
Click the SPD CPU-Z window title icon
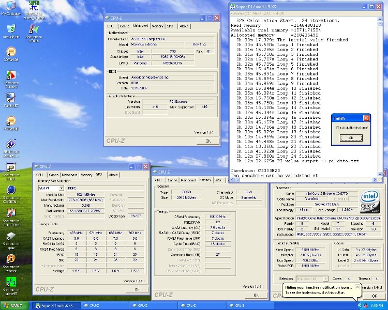pos(36,166)
